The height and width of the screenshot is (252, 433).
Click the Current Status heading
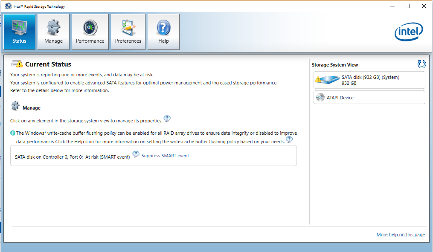coord(48,64)
